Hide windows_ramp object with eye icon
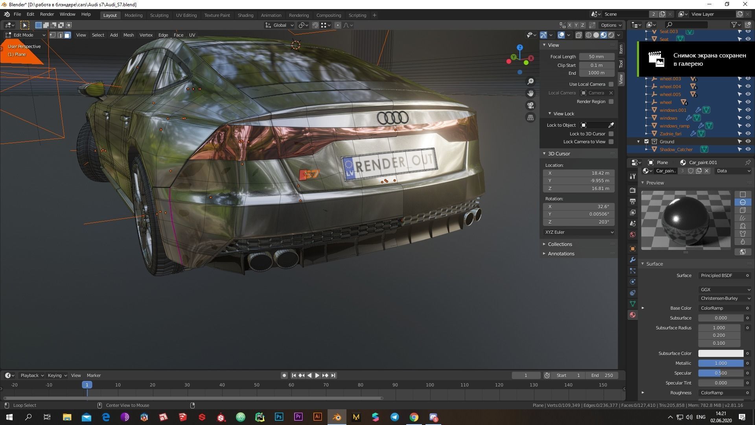755x425 pixels. (748, 126)
